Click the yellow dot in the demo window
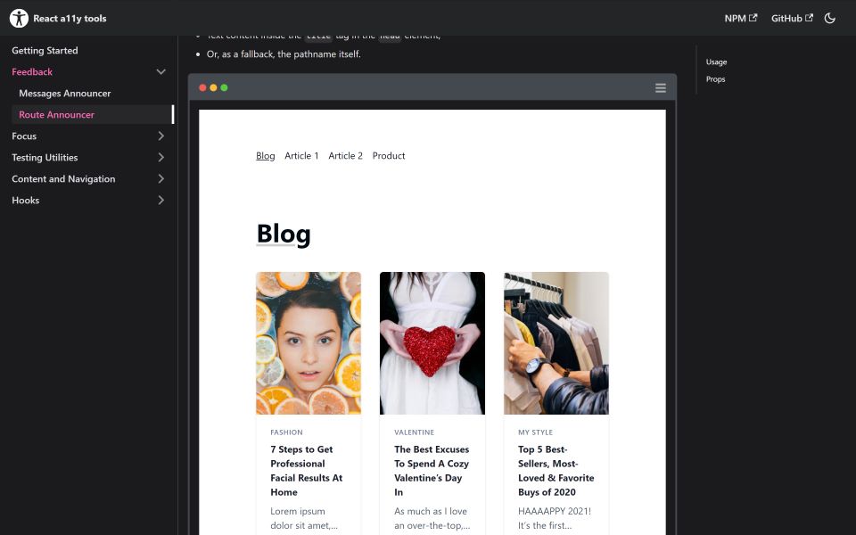 (x=213, y=87)
